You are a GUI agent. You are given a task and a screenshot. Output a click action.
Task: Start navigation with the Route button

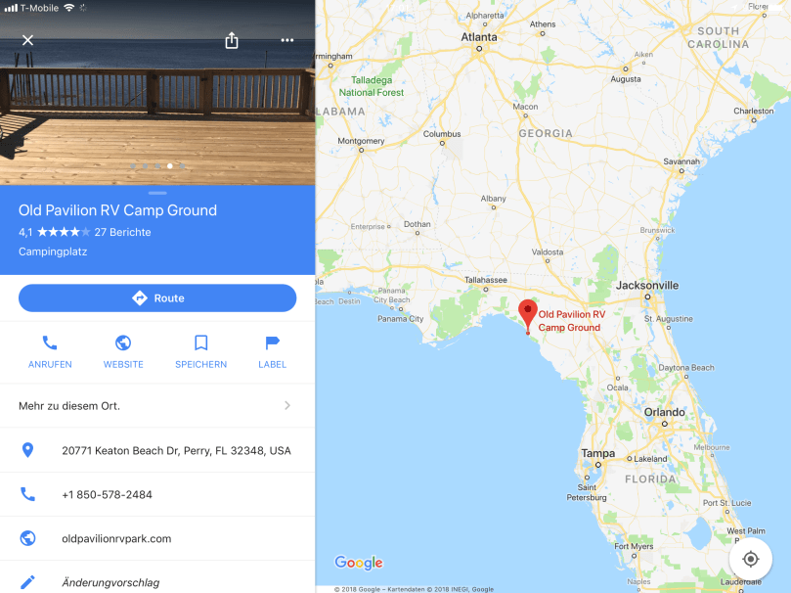click(157, 297)
